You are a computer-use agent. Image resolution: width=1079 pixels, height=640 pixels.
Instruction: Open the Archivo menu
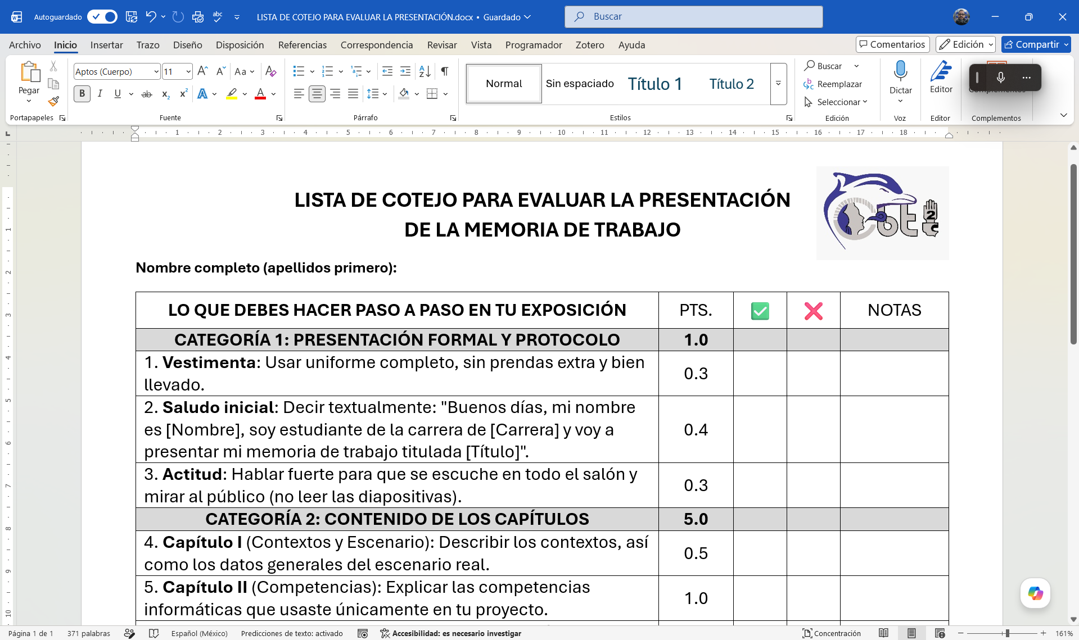(25, 45)
